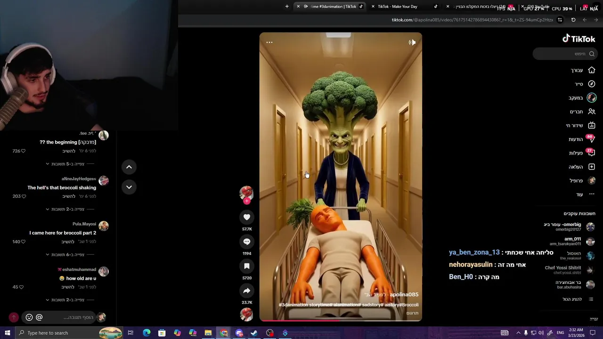
Task: Switch to 'TikTok - Make Your Day' tab
Action: click(x=405, y=7)
